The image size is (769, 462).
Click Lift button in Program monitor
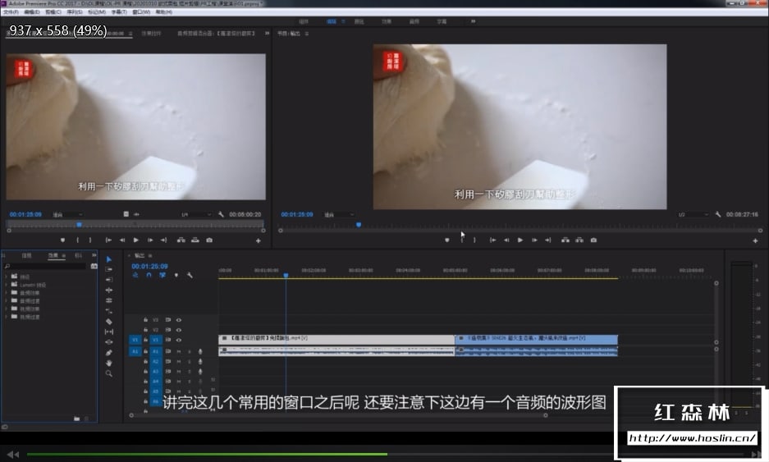pos(565,240)
